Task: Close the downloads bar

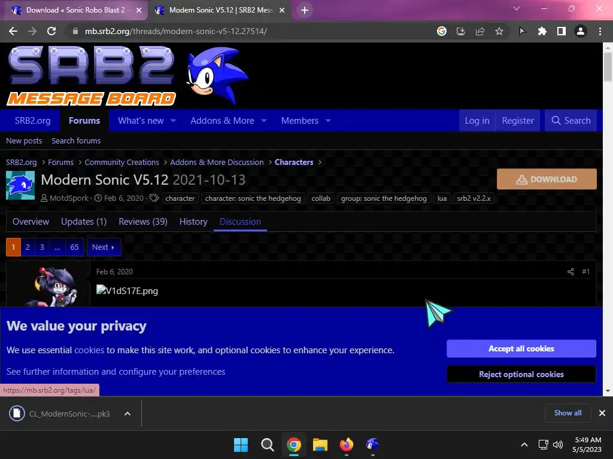Action: click(x=602, y=413)
